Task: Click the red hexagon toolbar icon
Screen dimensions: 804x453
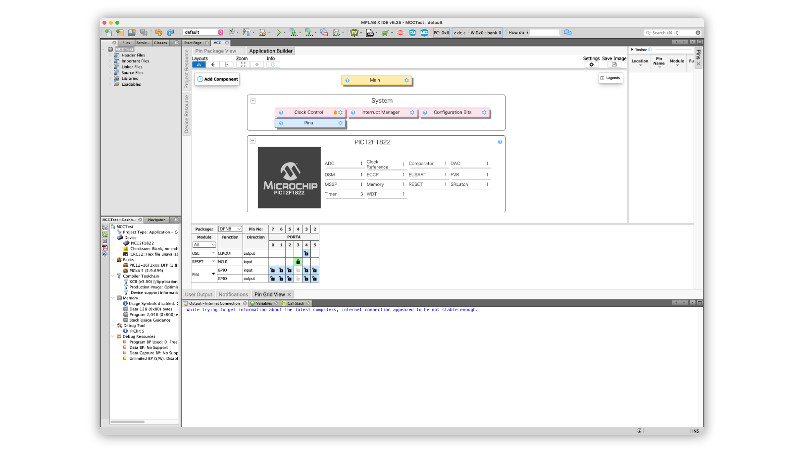Action: pyautogui.click(x=401, y=33)
